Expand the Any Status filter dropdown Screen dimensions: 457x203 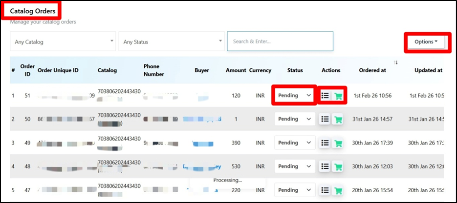172,42
